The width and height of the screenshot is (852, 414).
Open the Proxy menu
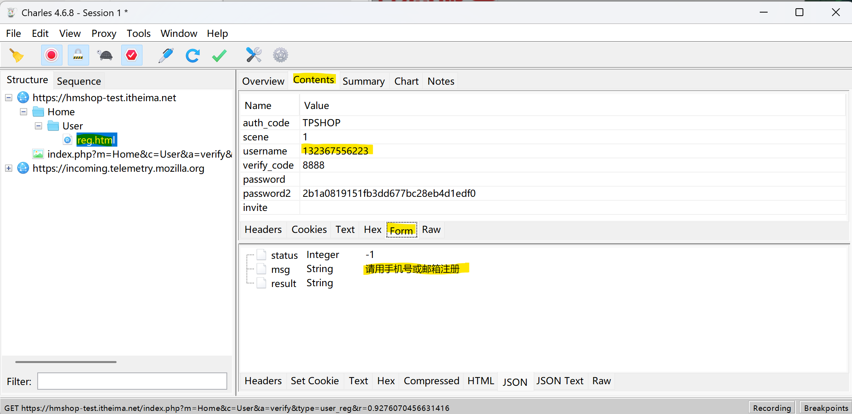[x=104, y=33]
